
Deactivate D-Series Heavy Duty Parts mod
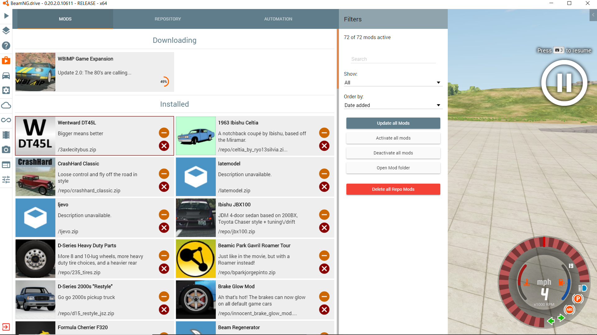(164, 256)
